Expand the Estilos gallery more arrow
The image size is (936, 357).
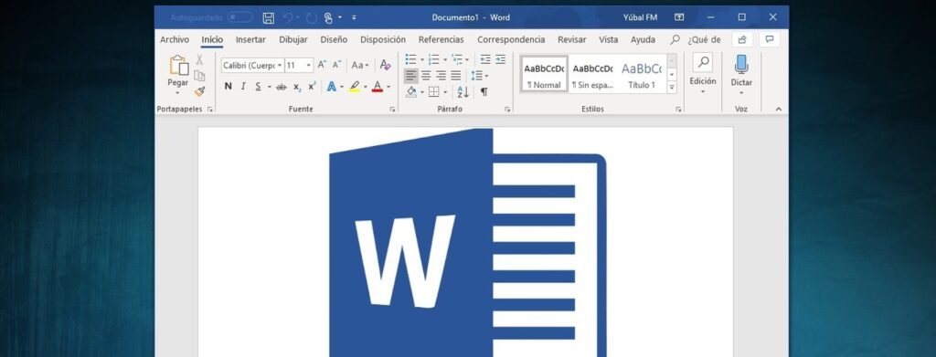click(672, 87)
